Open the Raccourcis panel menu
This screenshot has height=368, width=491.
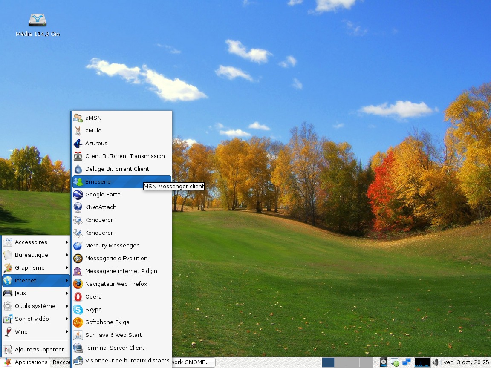[61, 362]
